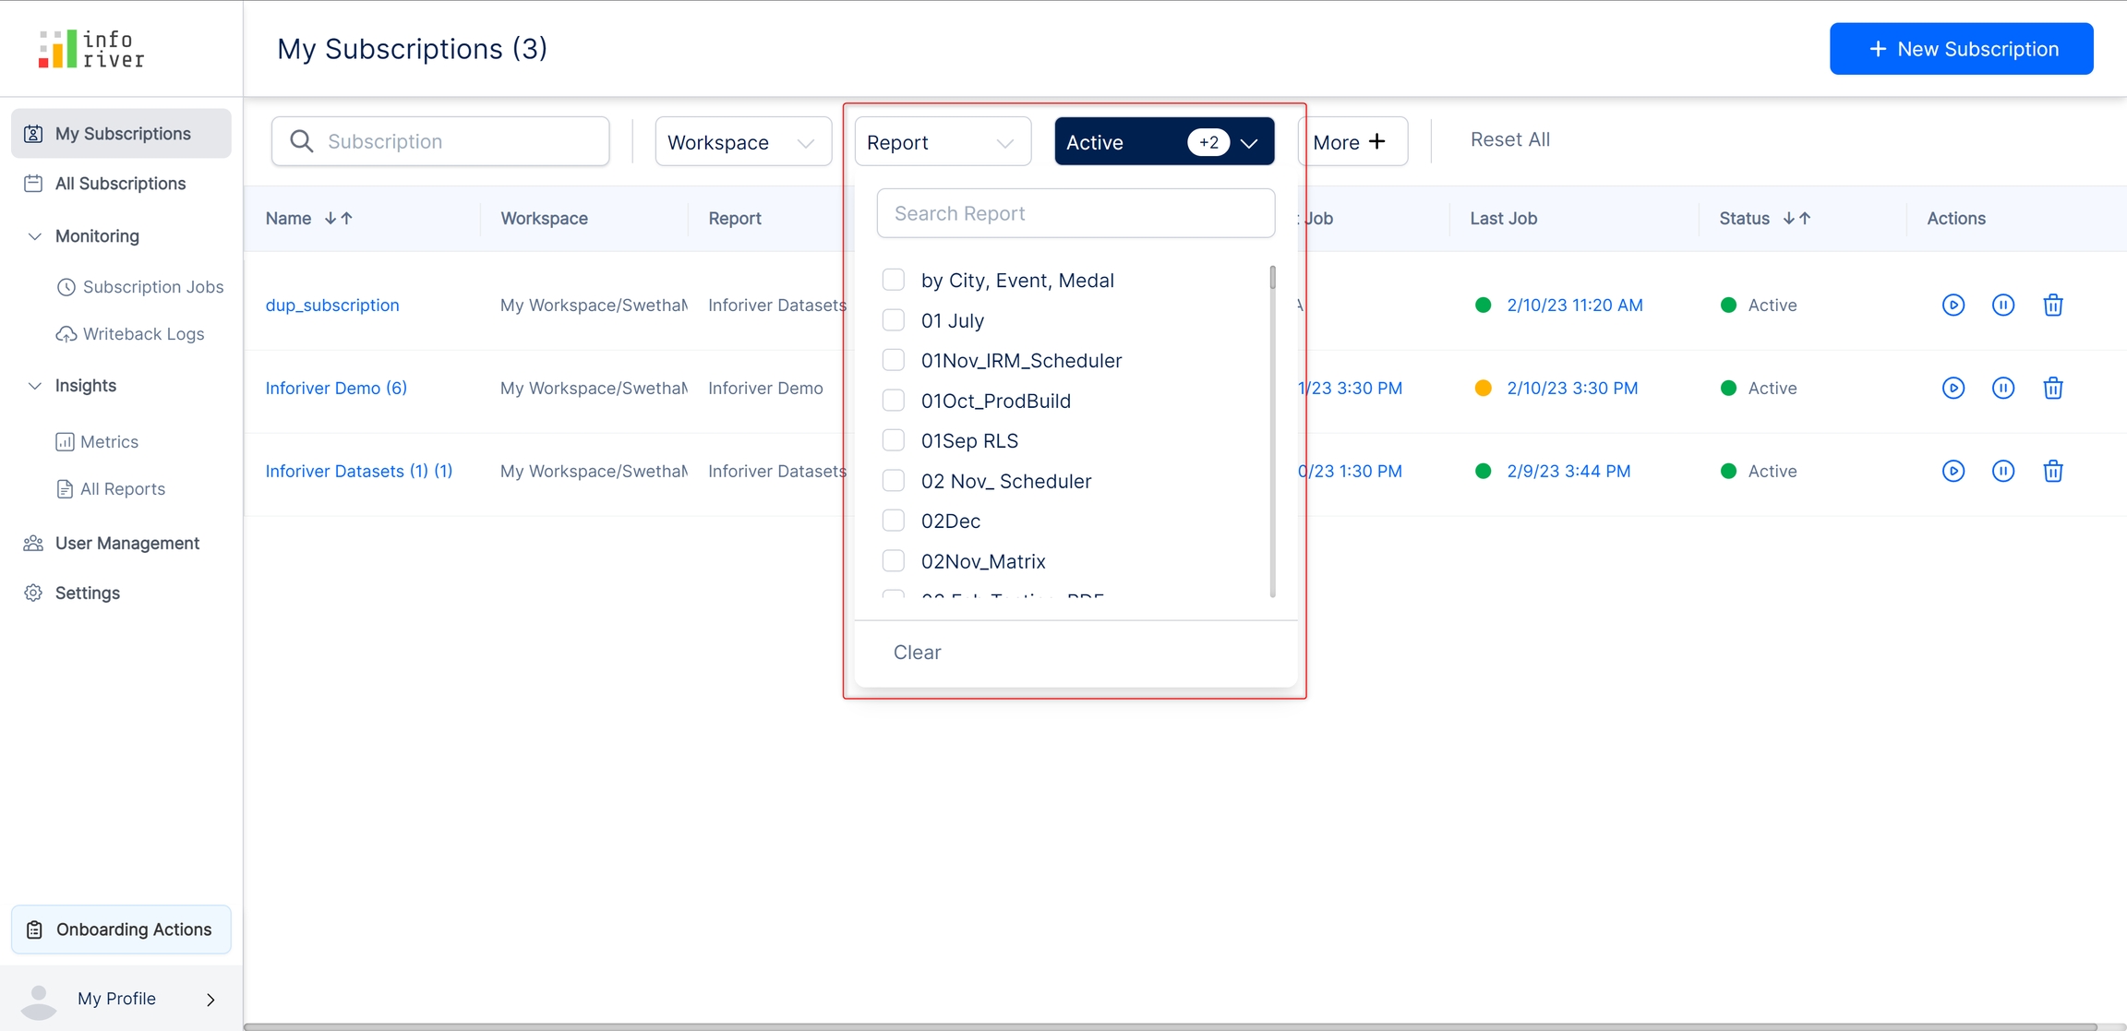This screenshot has width=2127, height=1031.
Task: Pause the Inforiver Demo (6) subscription
Action: click(x=2002, y=388)
